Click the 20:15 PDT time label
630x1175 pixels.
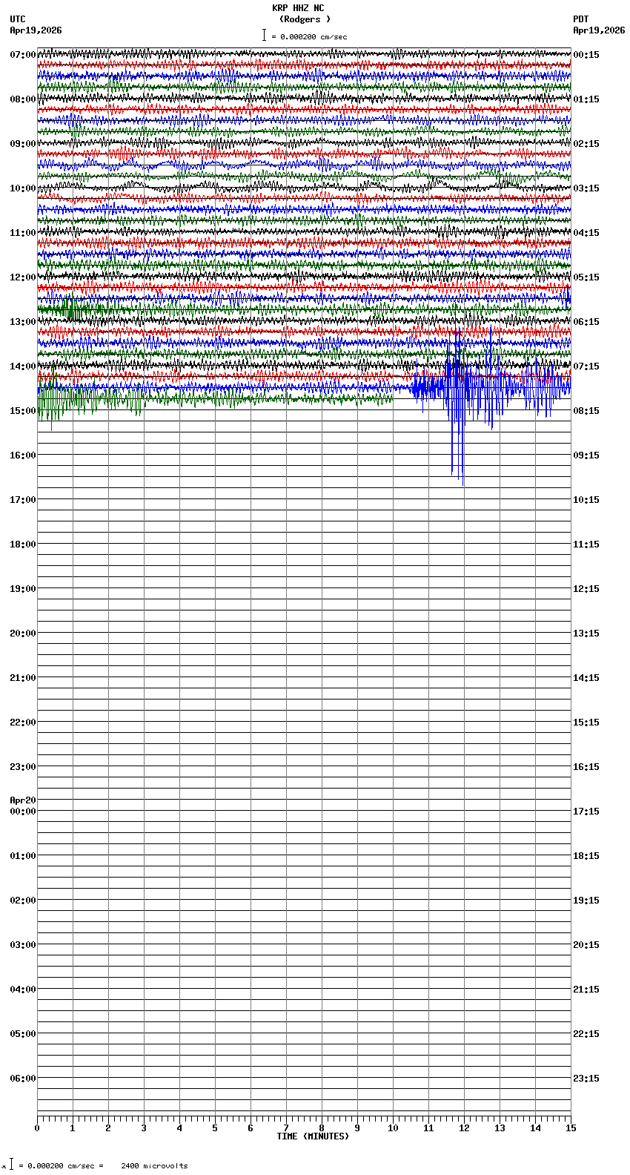tap(586, 945)
